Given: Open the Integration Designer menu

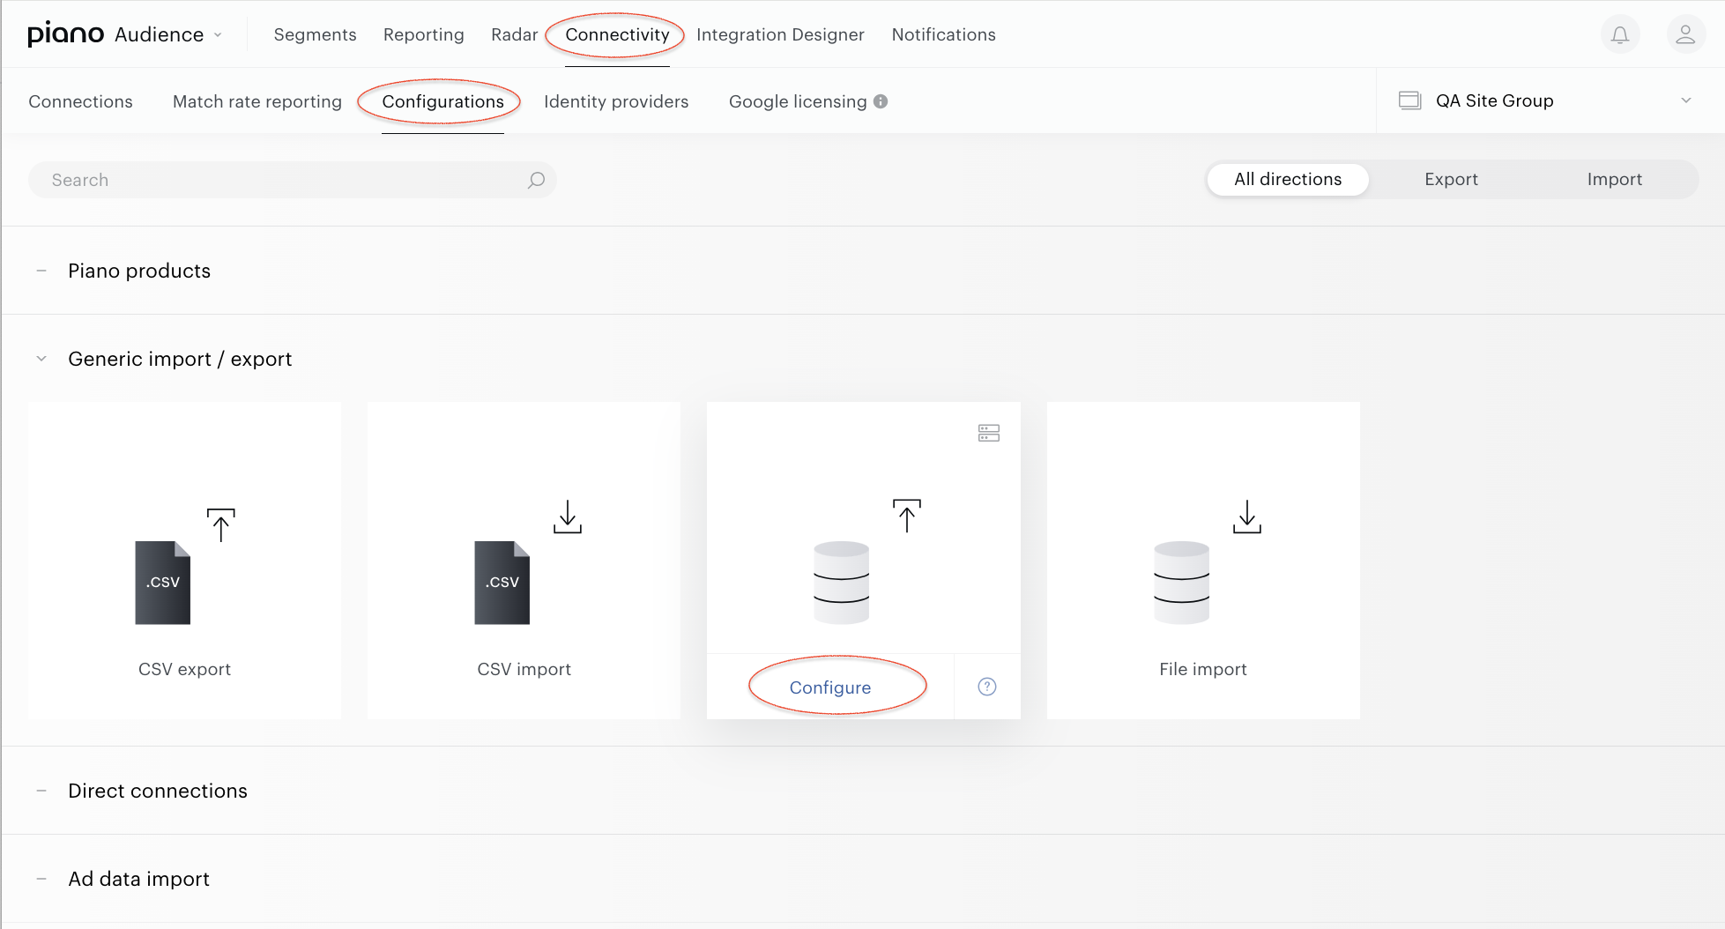Looking at the screenshot, I should coord(780,34).
